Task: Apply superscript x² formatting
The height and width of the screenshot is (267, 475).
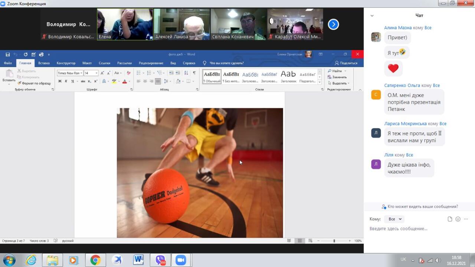Action: pyautogui.click(x=95, y=81)
